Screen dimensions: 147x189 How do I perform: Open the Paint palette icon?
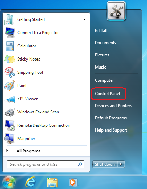coord(10,86)
